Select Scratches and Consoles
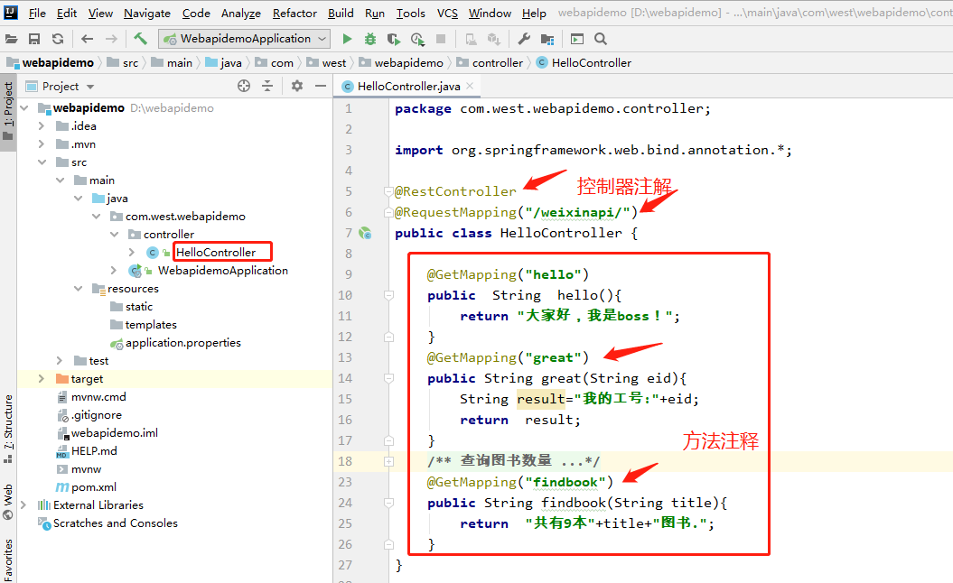This screenshot has height=583, width=953. 116,523
